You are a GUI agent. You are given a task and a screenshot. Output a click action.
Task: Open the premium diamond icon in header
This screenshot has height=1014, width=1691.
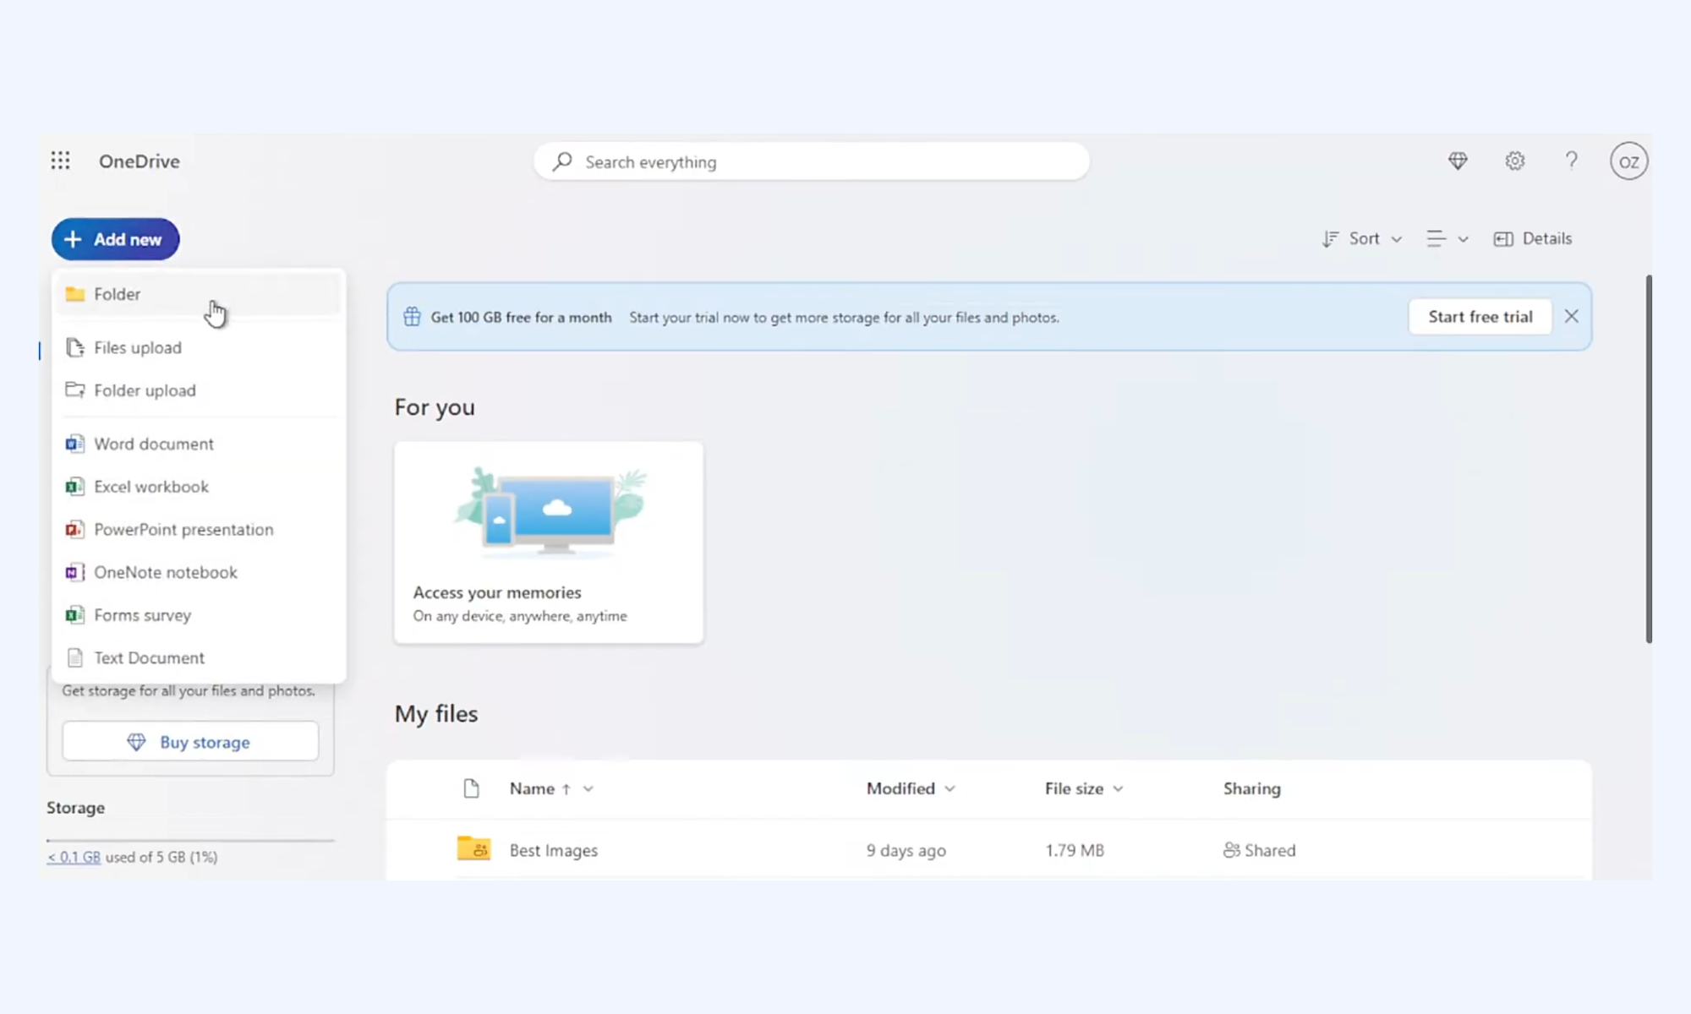tap(1458, 161)
